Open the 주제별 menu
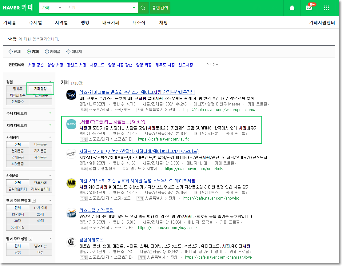The image size is (342, 266). click(x=36, y=22)
